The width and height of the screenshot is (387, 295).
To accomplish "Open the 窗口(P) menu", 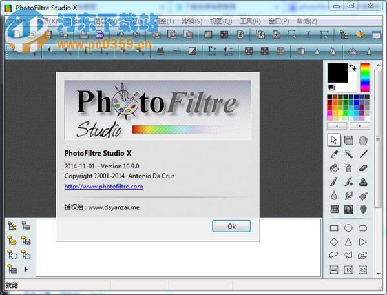I will (x=278, y=21).
